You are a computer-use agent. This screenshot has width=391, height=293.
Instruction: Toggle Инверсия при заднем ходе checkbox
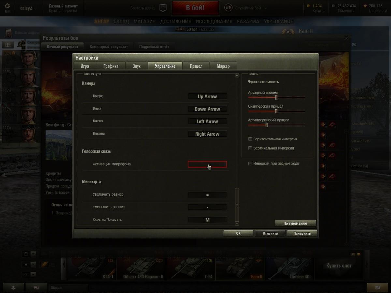pos(250,163)
